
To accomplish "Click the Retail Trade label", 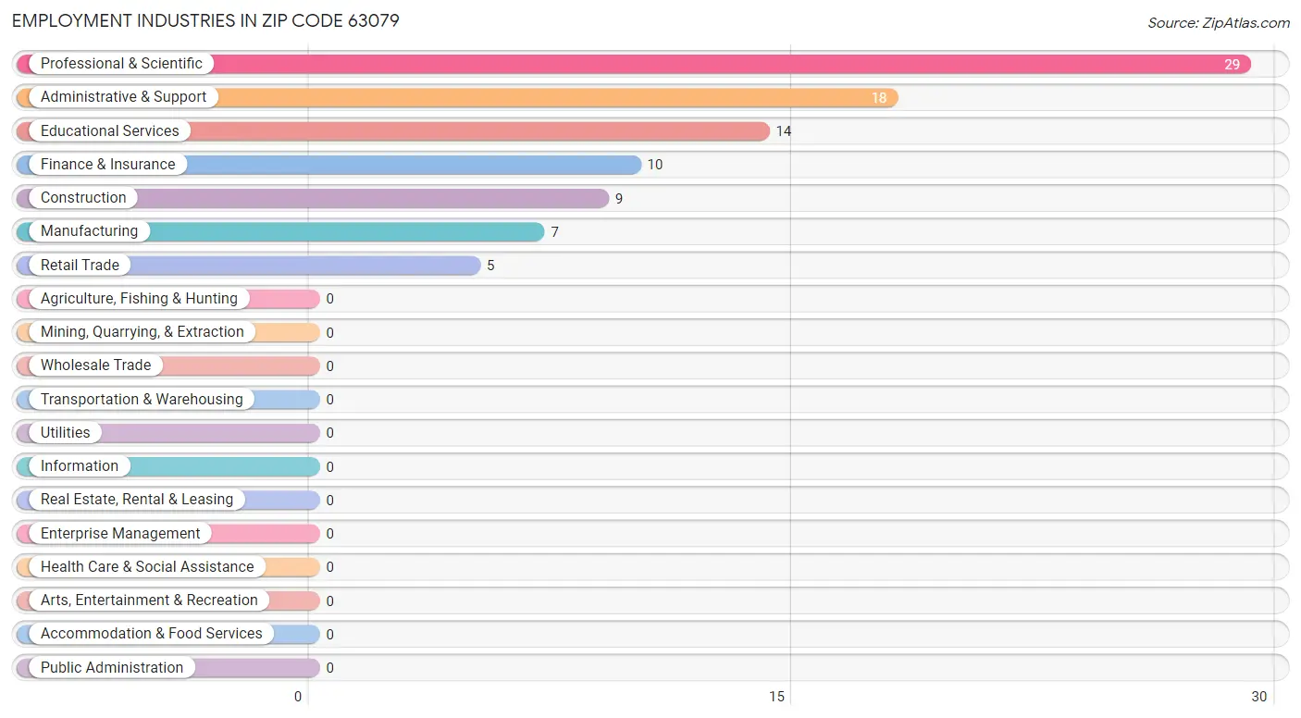I will click(80, 266).
